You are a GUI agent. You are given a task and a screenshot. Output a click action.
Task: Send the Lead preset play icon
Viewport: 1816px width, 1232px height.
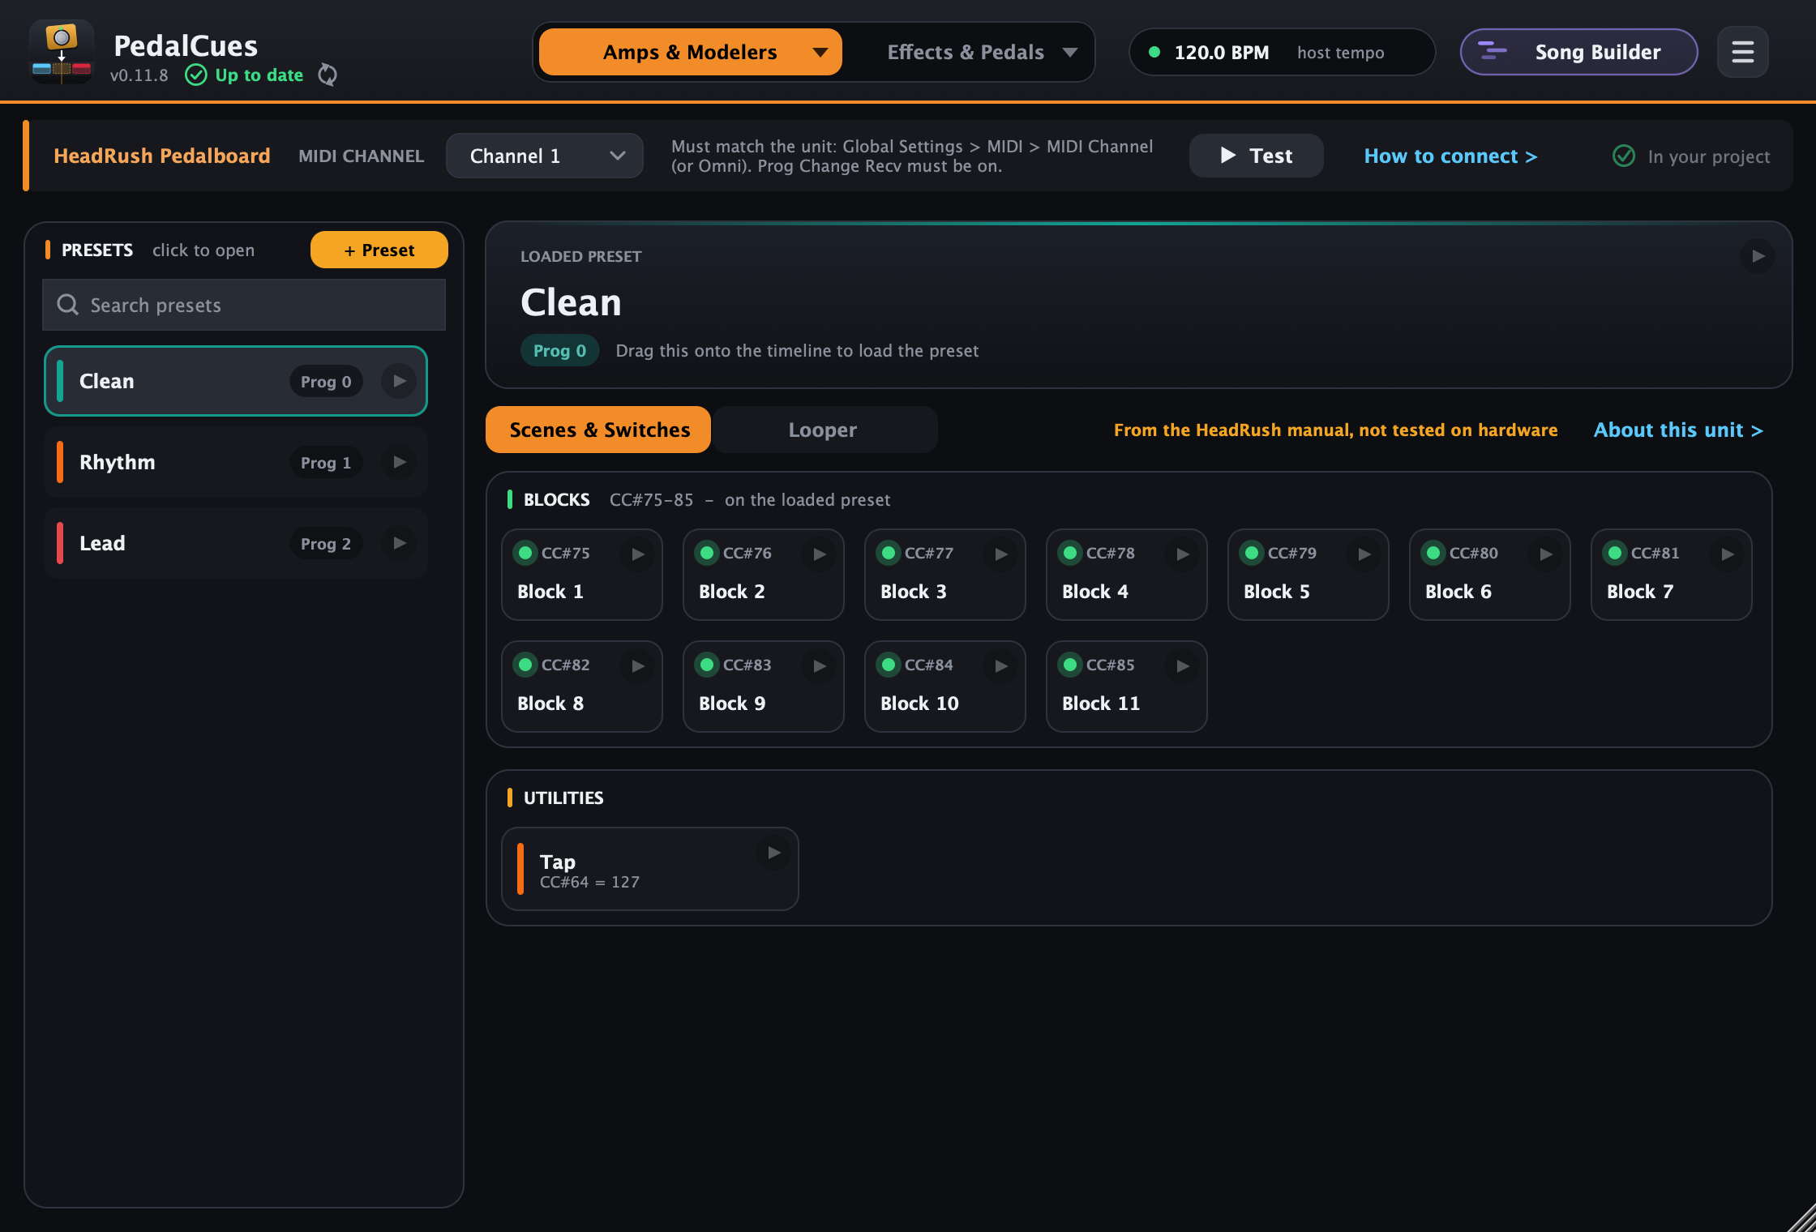[x=399, y=543]
